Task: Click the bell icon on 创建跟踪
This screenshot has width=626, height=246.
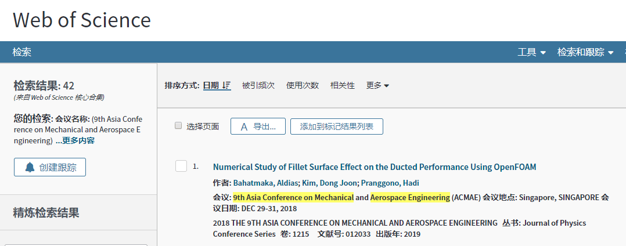Action: (x=30, y=168)
